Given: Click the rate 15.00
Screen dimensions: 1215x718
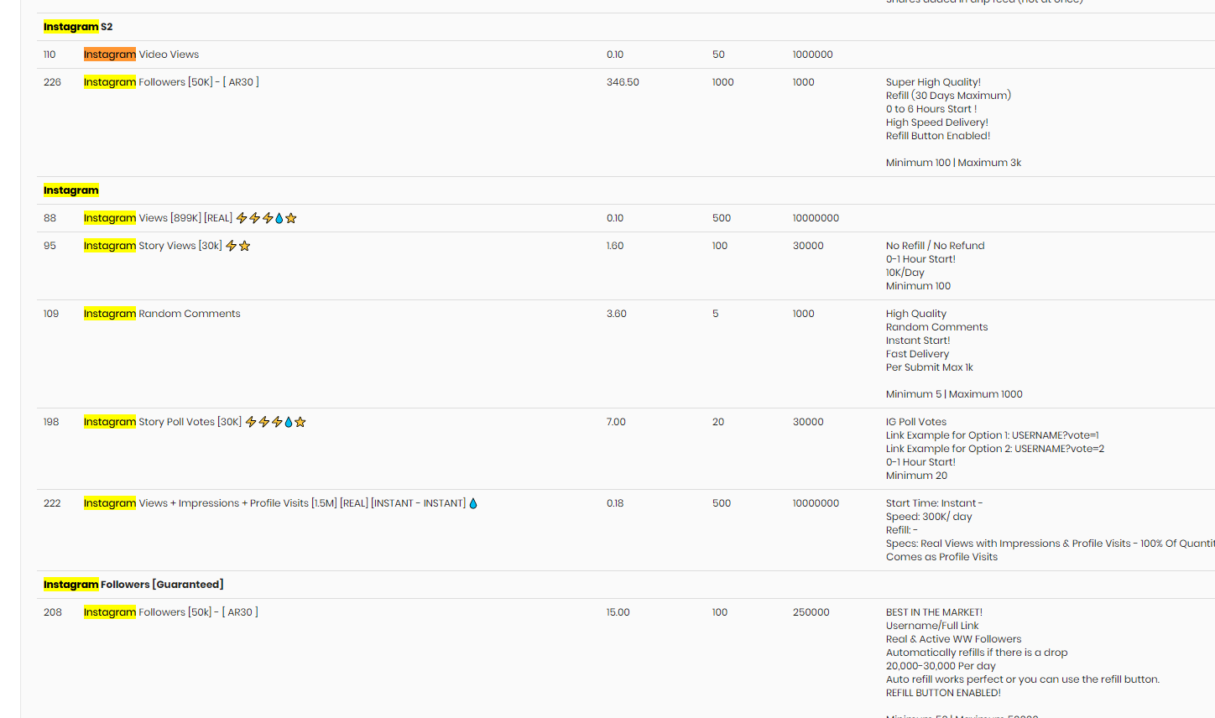Looking at the screenshot, I should pos(618,612).
